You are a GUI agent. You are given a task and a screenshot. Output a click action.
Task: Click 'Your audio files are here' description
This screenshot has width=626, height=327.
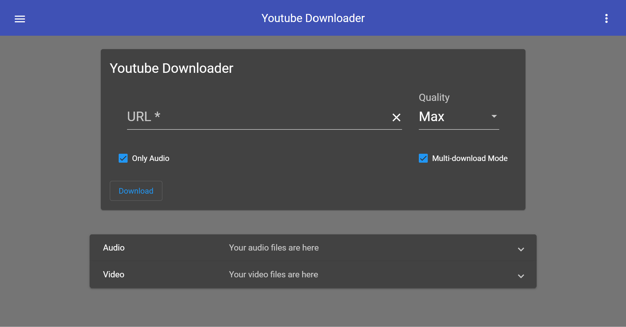274,248
